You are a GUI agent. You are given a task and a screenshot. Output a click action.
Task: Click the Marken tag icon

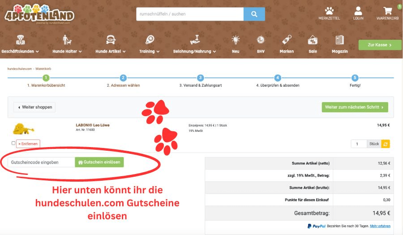[287, 40]
